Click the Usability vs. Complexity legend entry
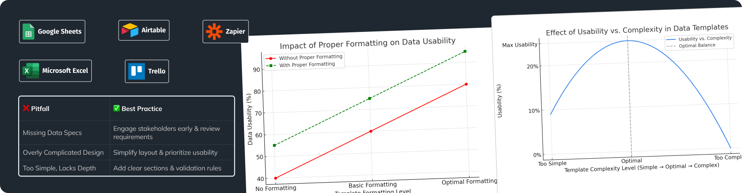Image resolution: width=742 pixels, height=193 pixels. [699, 39]
